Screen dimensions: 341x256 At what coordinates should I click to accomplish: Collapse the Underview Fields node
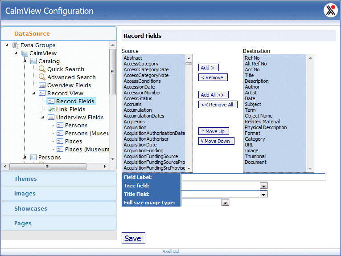click(42, 117)
